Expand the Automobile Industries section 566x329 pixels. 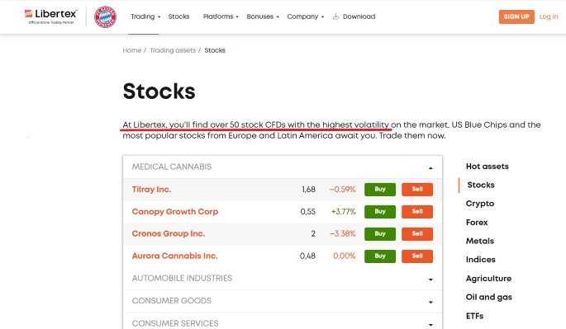tap(283, 279)
